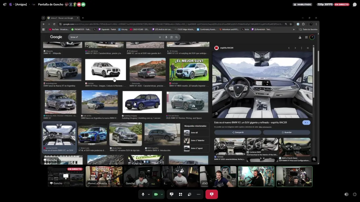Click the lens zoom icon in preview corner

coord(216,114)
